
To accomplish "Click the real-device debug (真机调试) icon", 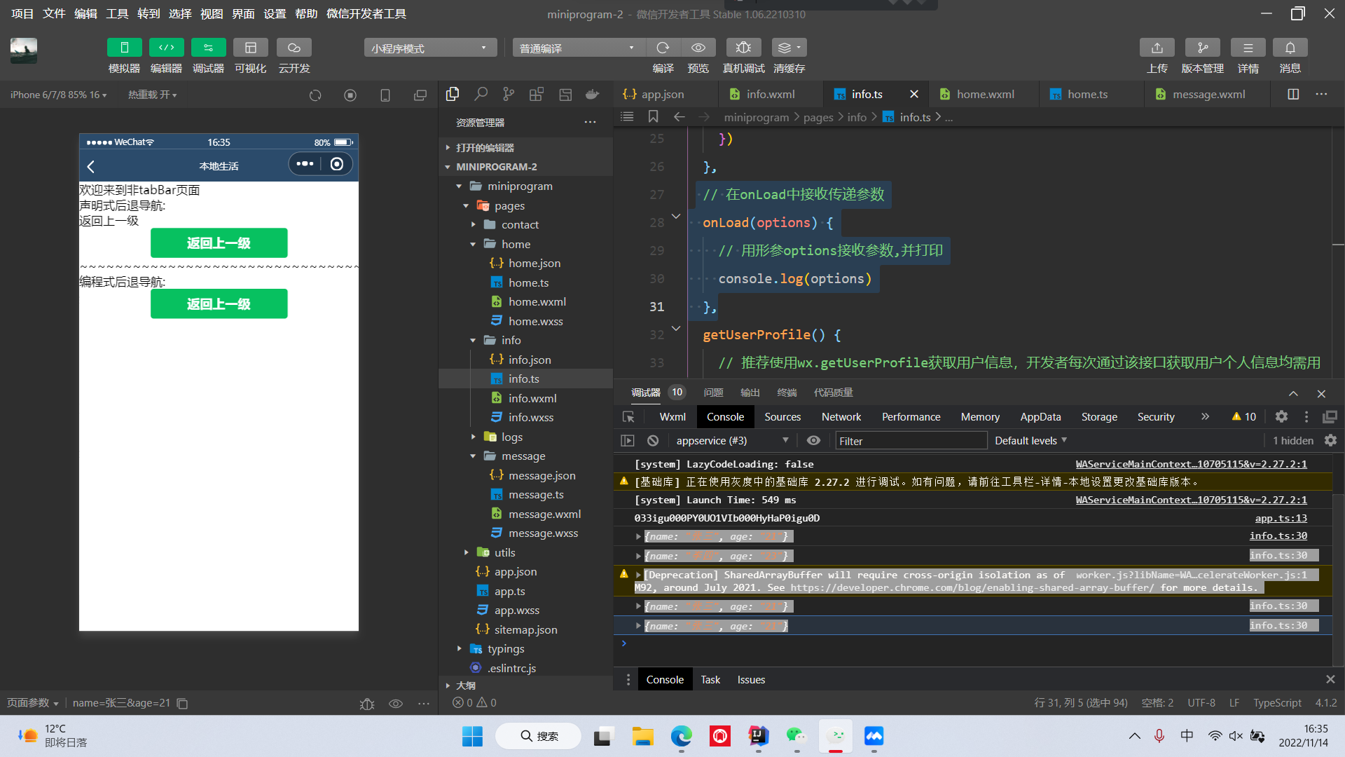I will pyautogui.click(x=743, y=48).
